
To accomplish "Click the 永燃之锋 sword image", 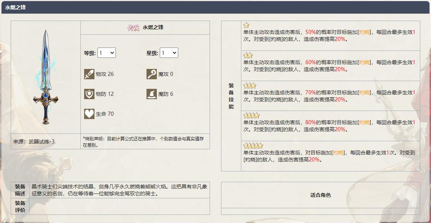I will [x=46, y=77].
